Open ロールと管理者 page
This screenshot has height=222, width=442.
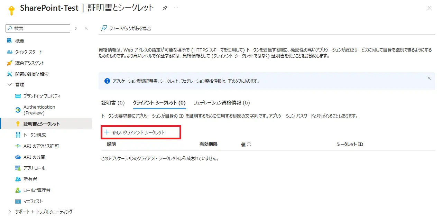pos(37,190)
